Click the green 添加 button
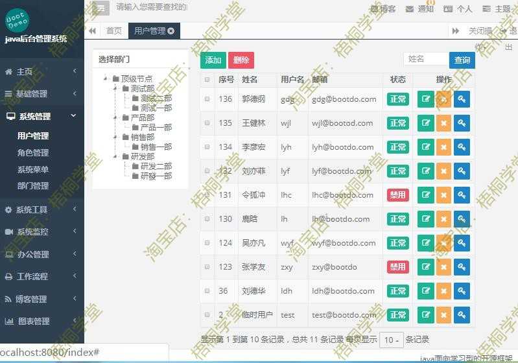The image size is (518, 363). click(213, 60)
